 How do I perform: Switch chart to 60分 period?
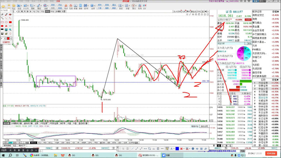coord(52,11)
